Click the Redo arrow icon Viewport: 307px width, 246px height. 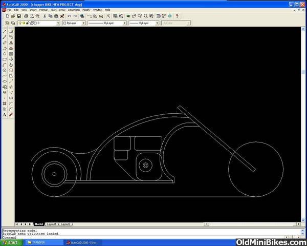(x=75, y=16)
